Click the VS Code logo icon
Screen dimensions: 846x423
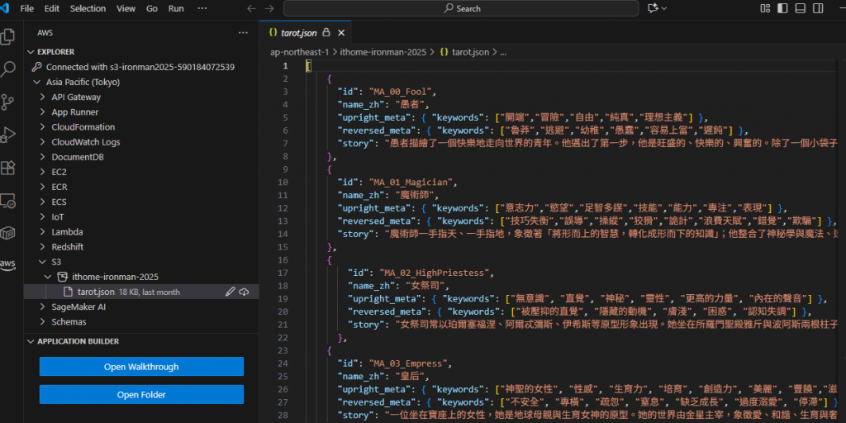6,8
